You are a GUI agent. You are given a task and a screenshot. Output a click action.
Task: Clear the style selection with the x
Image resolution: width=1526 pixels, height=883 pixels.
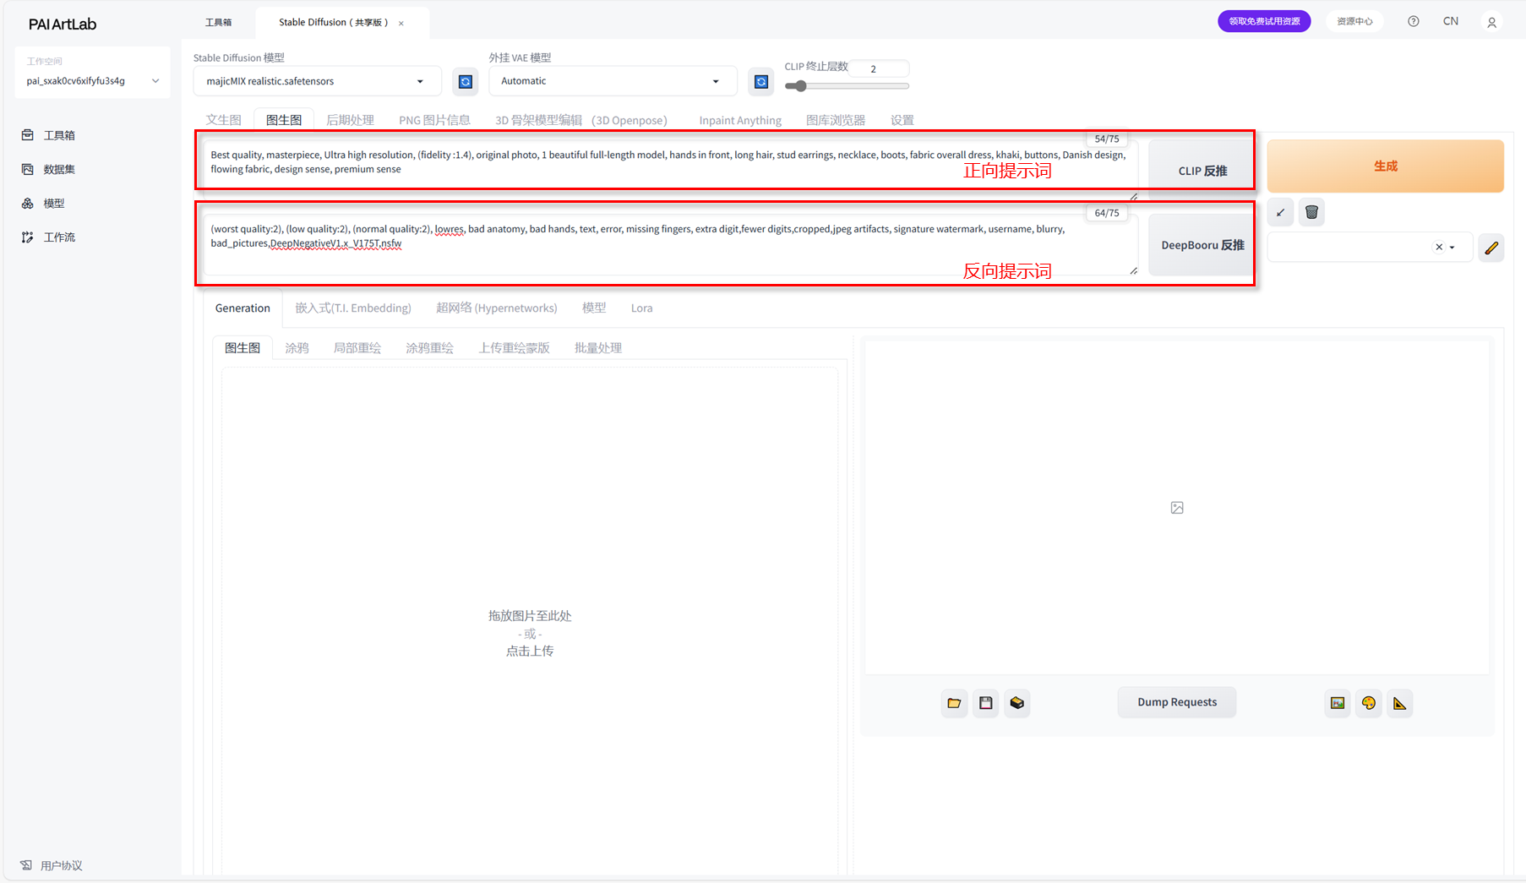tap(1439, 248)
